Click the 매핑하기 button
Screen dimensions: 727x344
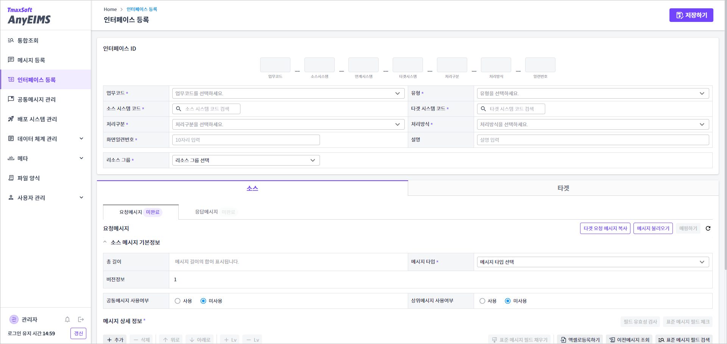click(688, 228)
